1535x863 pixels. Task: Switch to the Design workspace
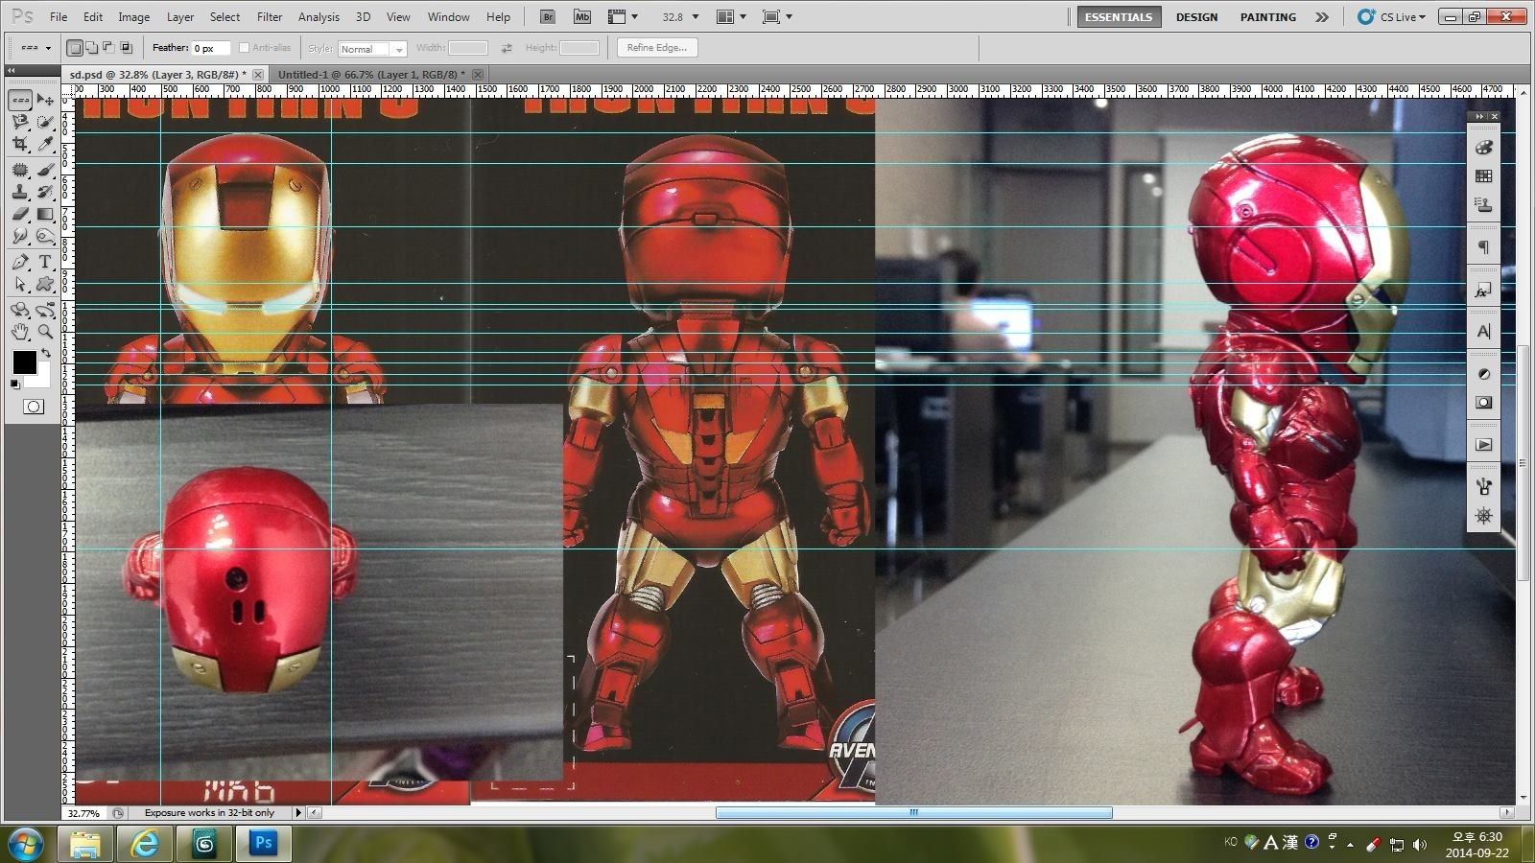click(1197, 16)
